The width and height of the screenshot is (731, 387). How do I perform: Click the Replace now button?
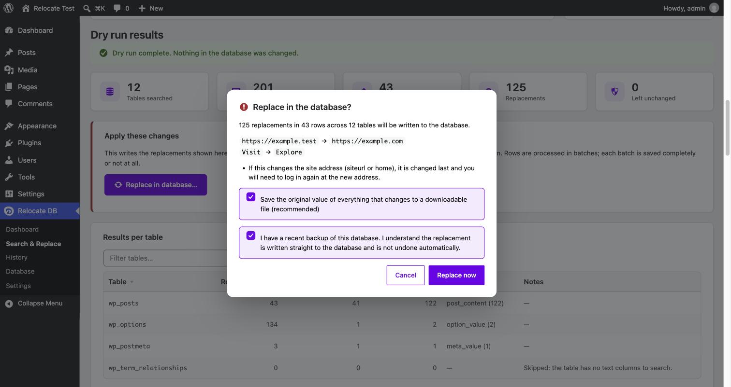456,275
